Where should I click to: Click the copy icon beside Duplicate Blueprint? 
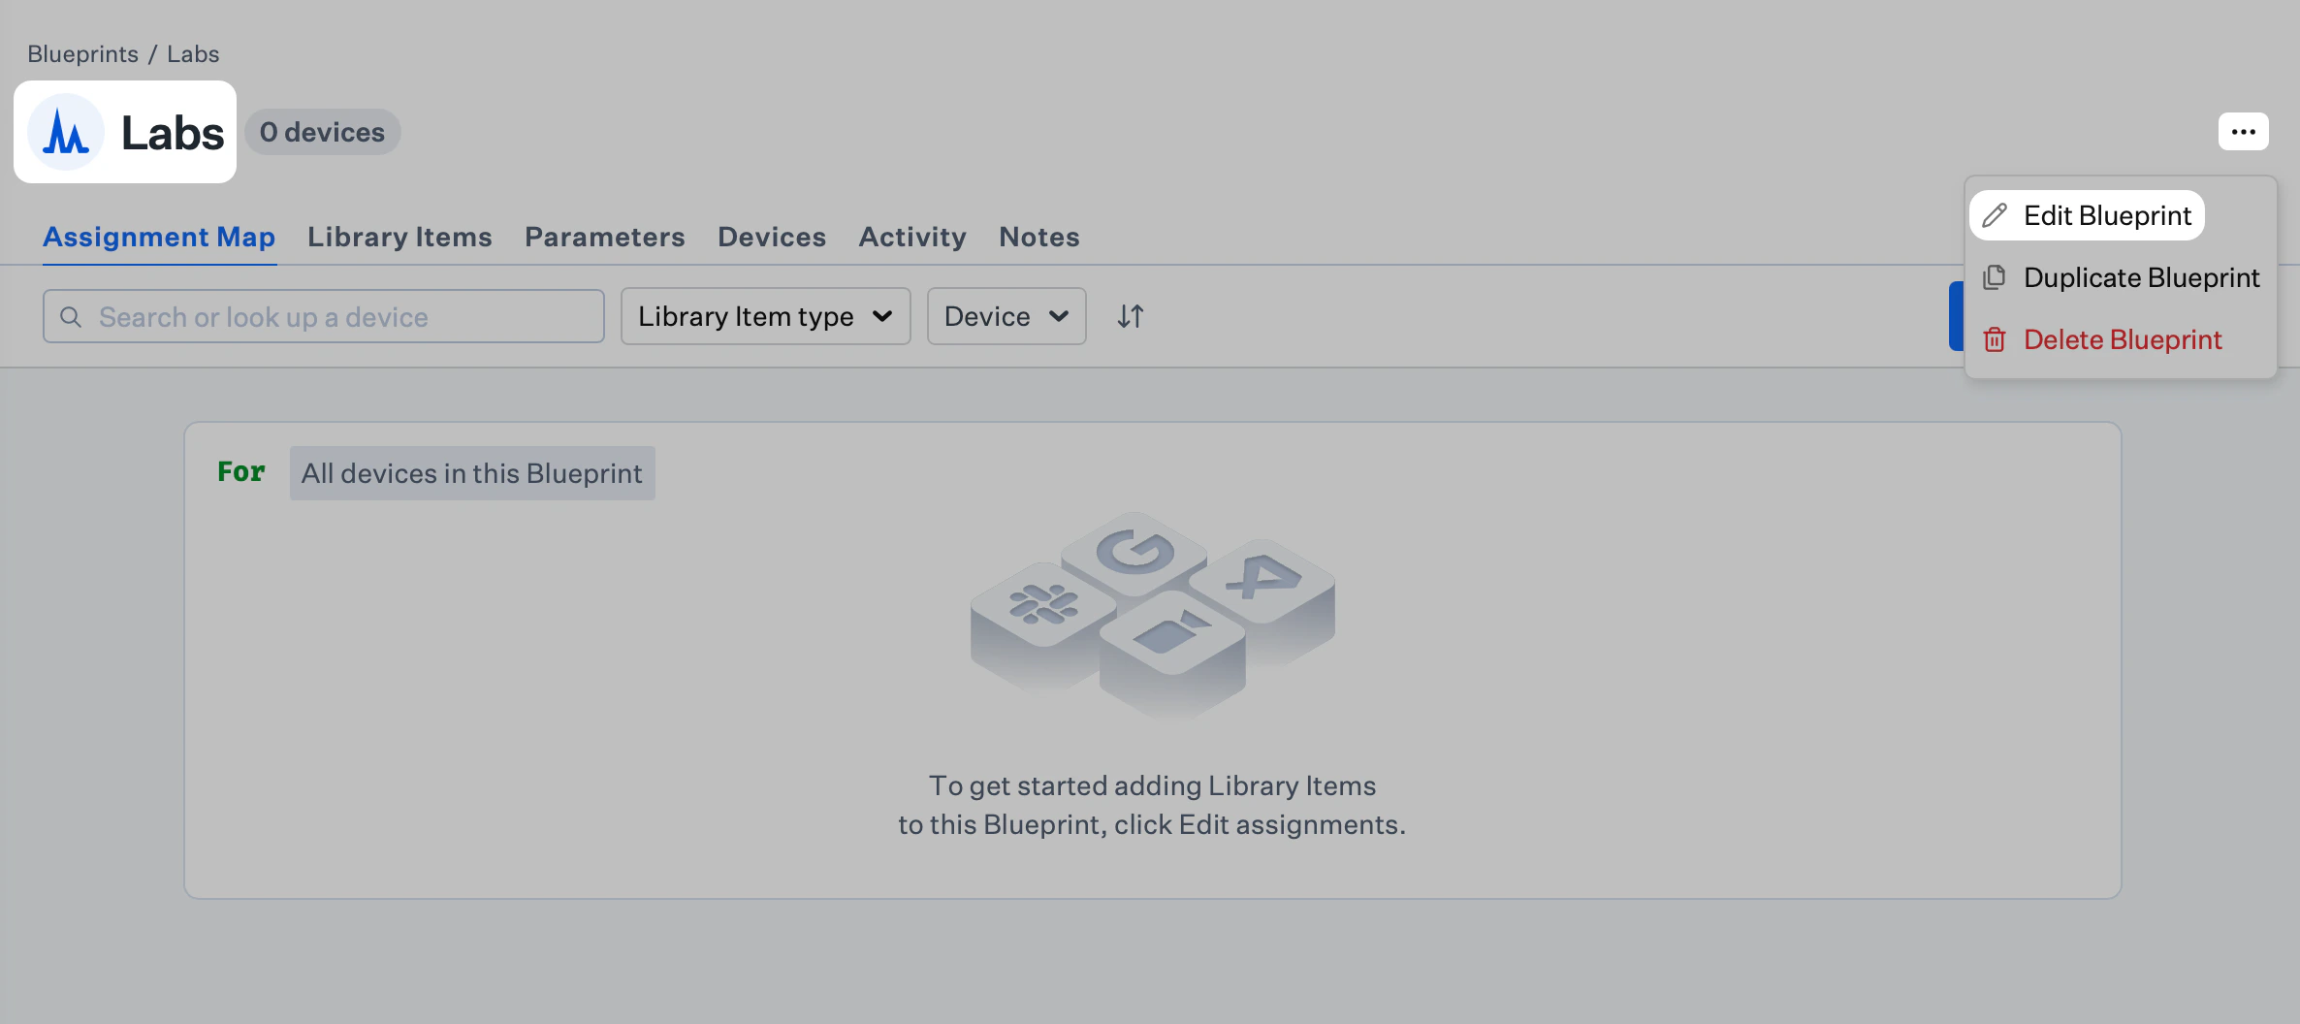pos(1995,277)
